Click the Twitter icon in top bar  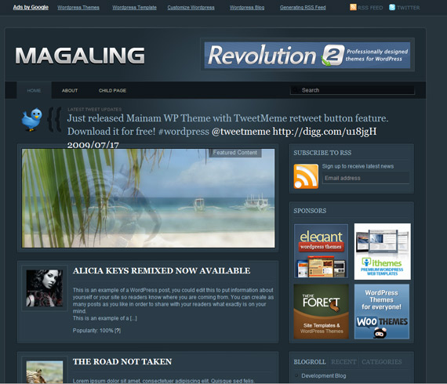[x=392, y=7]
